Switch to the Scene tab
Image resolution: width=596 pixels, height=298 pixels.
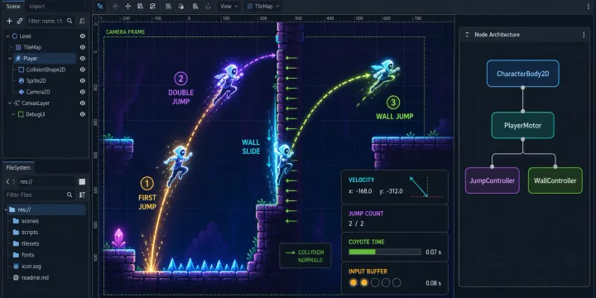(x=13, y=6)
